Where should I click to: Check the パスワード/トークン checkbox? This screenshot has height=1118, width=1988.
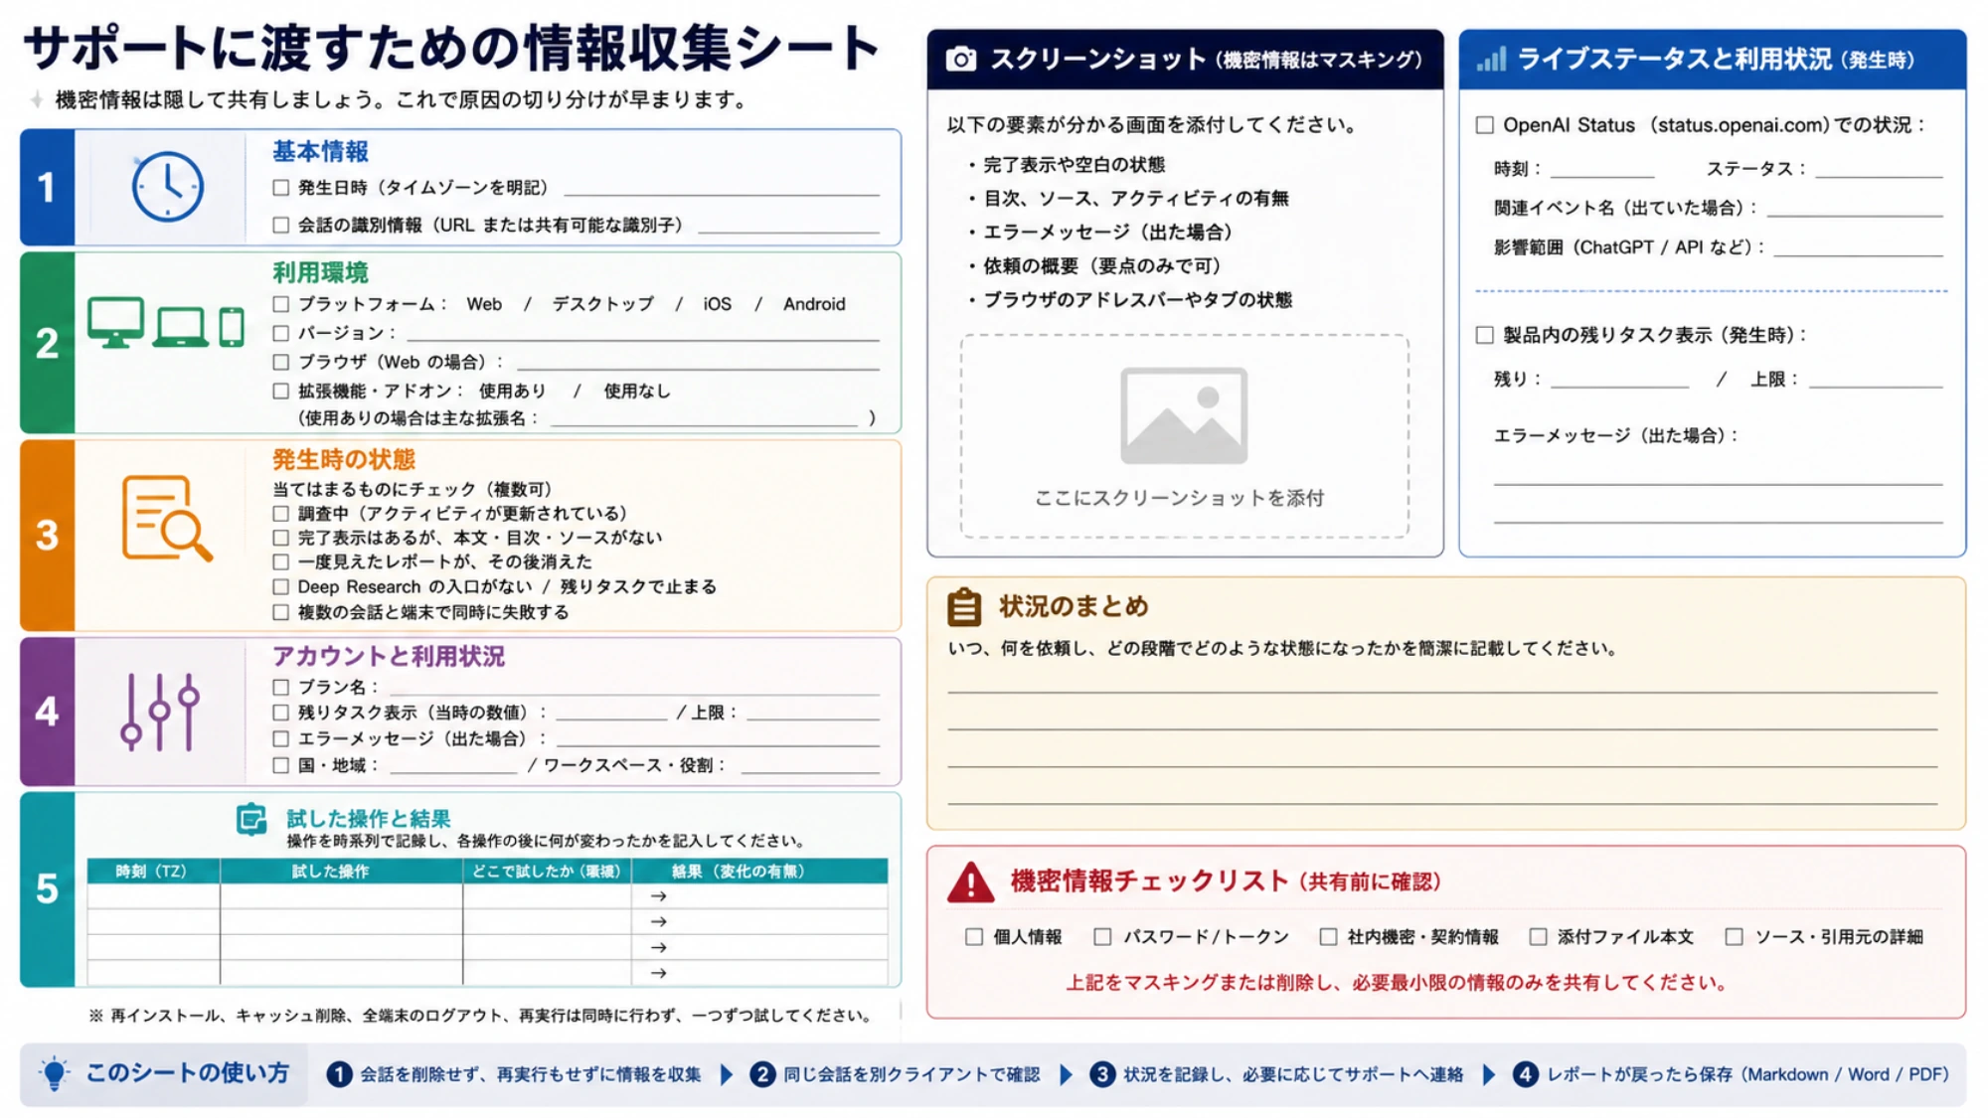pyautogui.click(x=1102, y=937)
